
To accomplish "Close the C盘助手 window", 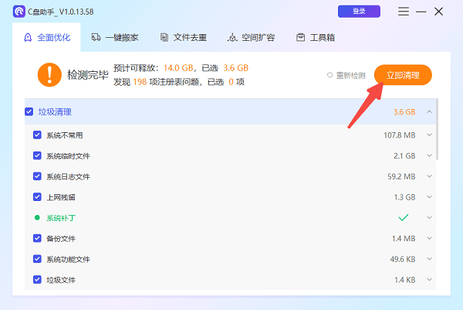I will click(439, 12).
